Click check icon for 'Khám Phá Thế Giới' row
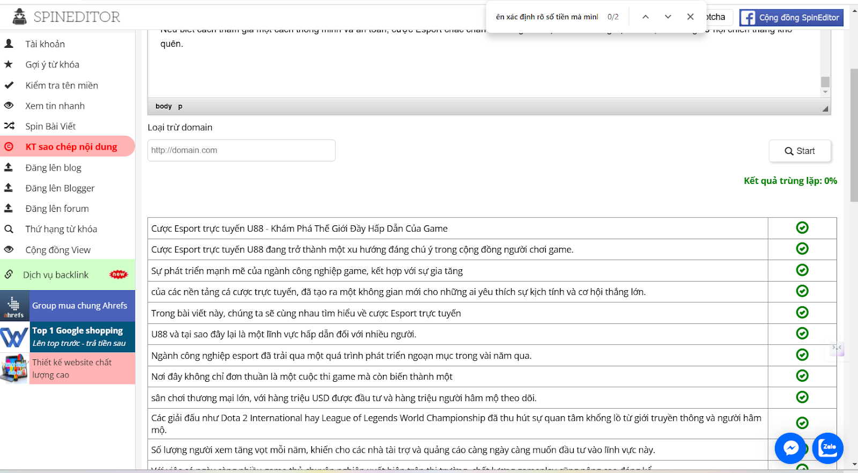The height and width of the screenshot is (473, 858). [x=802, y=228]
